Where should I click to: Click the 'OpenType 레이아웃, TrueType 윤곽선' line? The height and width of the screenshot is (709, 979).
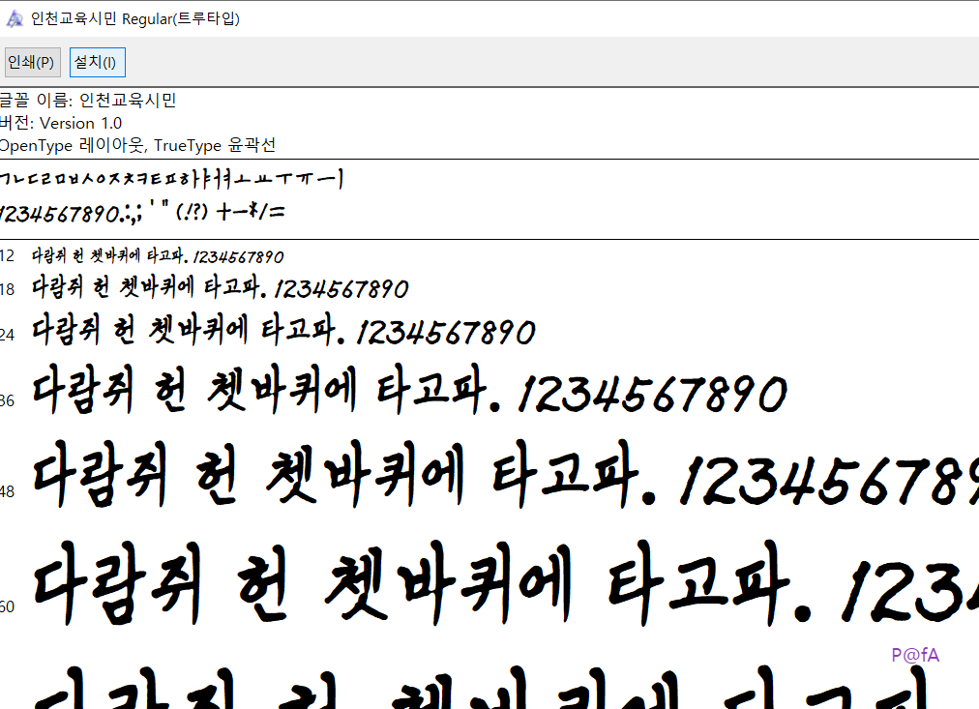point(137,145)
